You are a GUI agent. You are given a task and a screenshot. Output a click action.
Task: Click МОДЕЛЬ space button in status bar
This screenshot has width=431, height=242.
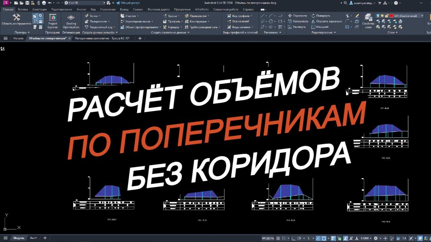(268, 238)
